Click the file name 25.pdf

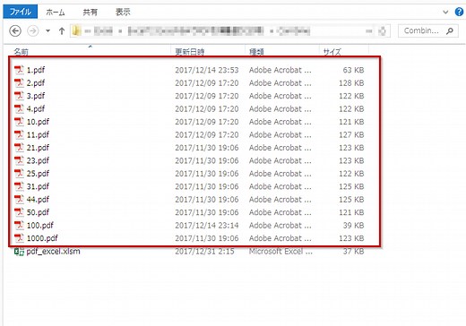click(x=38, y=174)
